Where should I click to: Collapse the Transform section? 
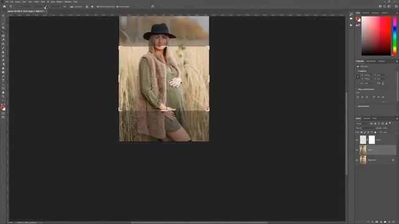pos(357,71)
